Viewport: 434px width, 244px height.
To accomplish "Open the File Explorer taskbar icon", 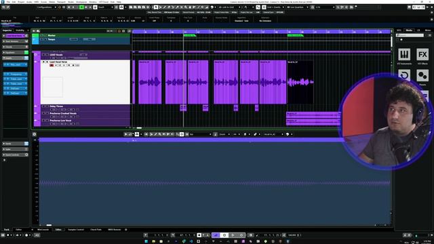I will (154, 241).
